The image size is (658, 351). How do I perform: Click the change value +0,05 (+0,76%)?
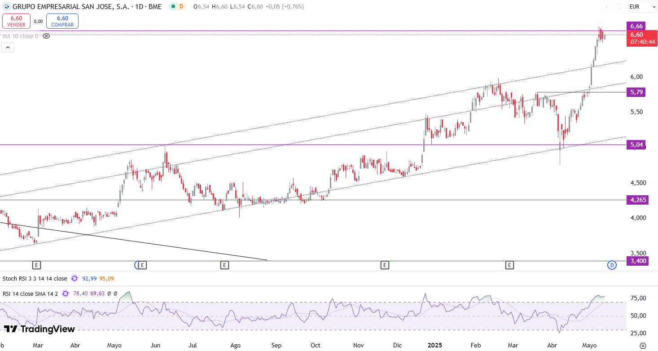(x=285, y=7)
